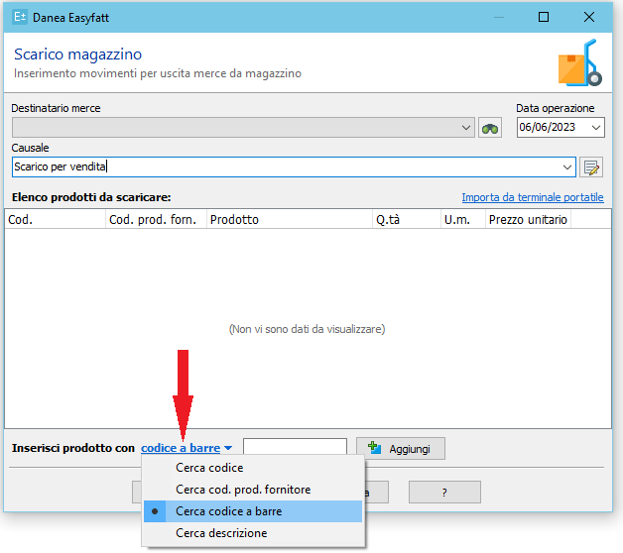Open the Data operazione date picker arrow
This screenshot has height=553, width=623.
[595, 128]
